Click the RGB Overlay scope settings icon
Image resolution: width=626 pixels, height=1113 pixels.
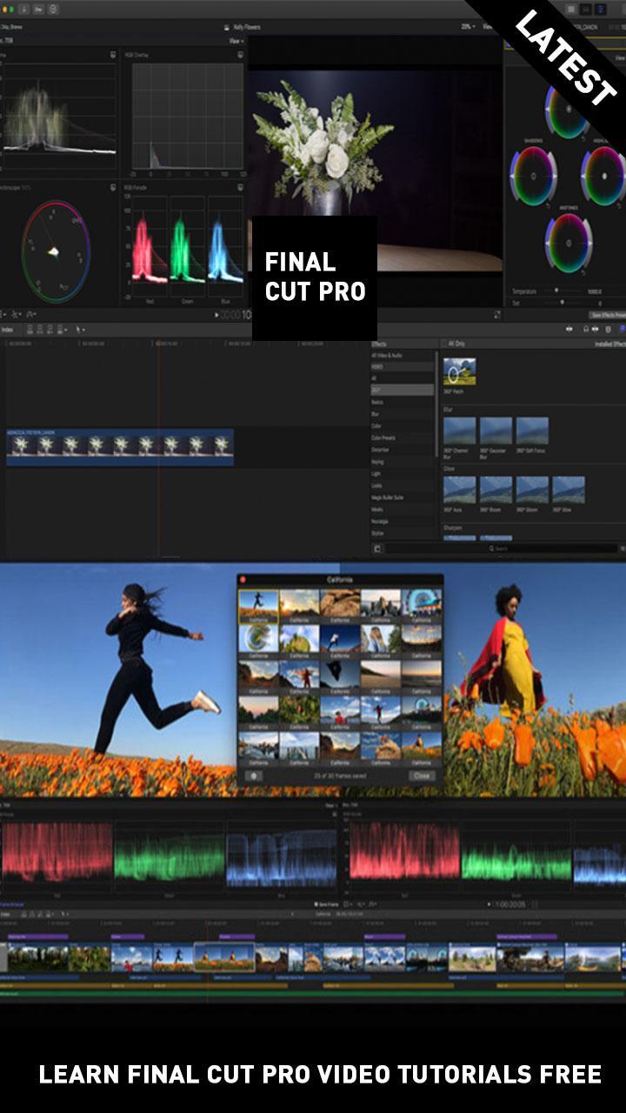pos(240,55)
